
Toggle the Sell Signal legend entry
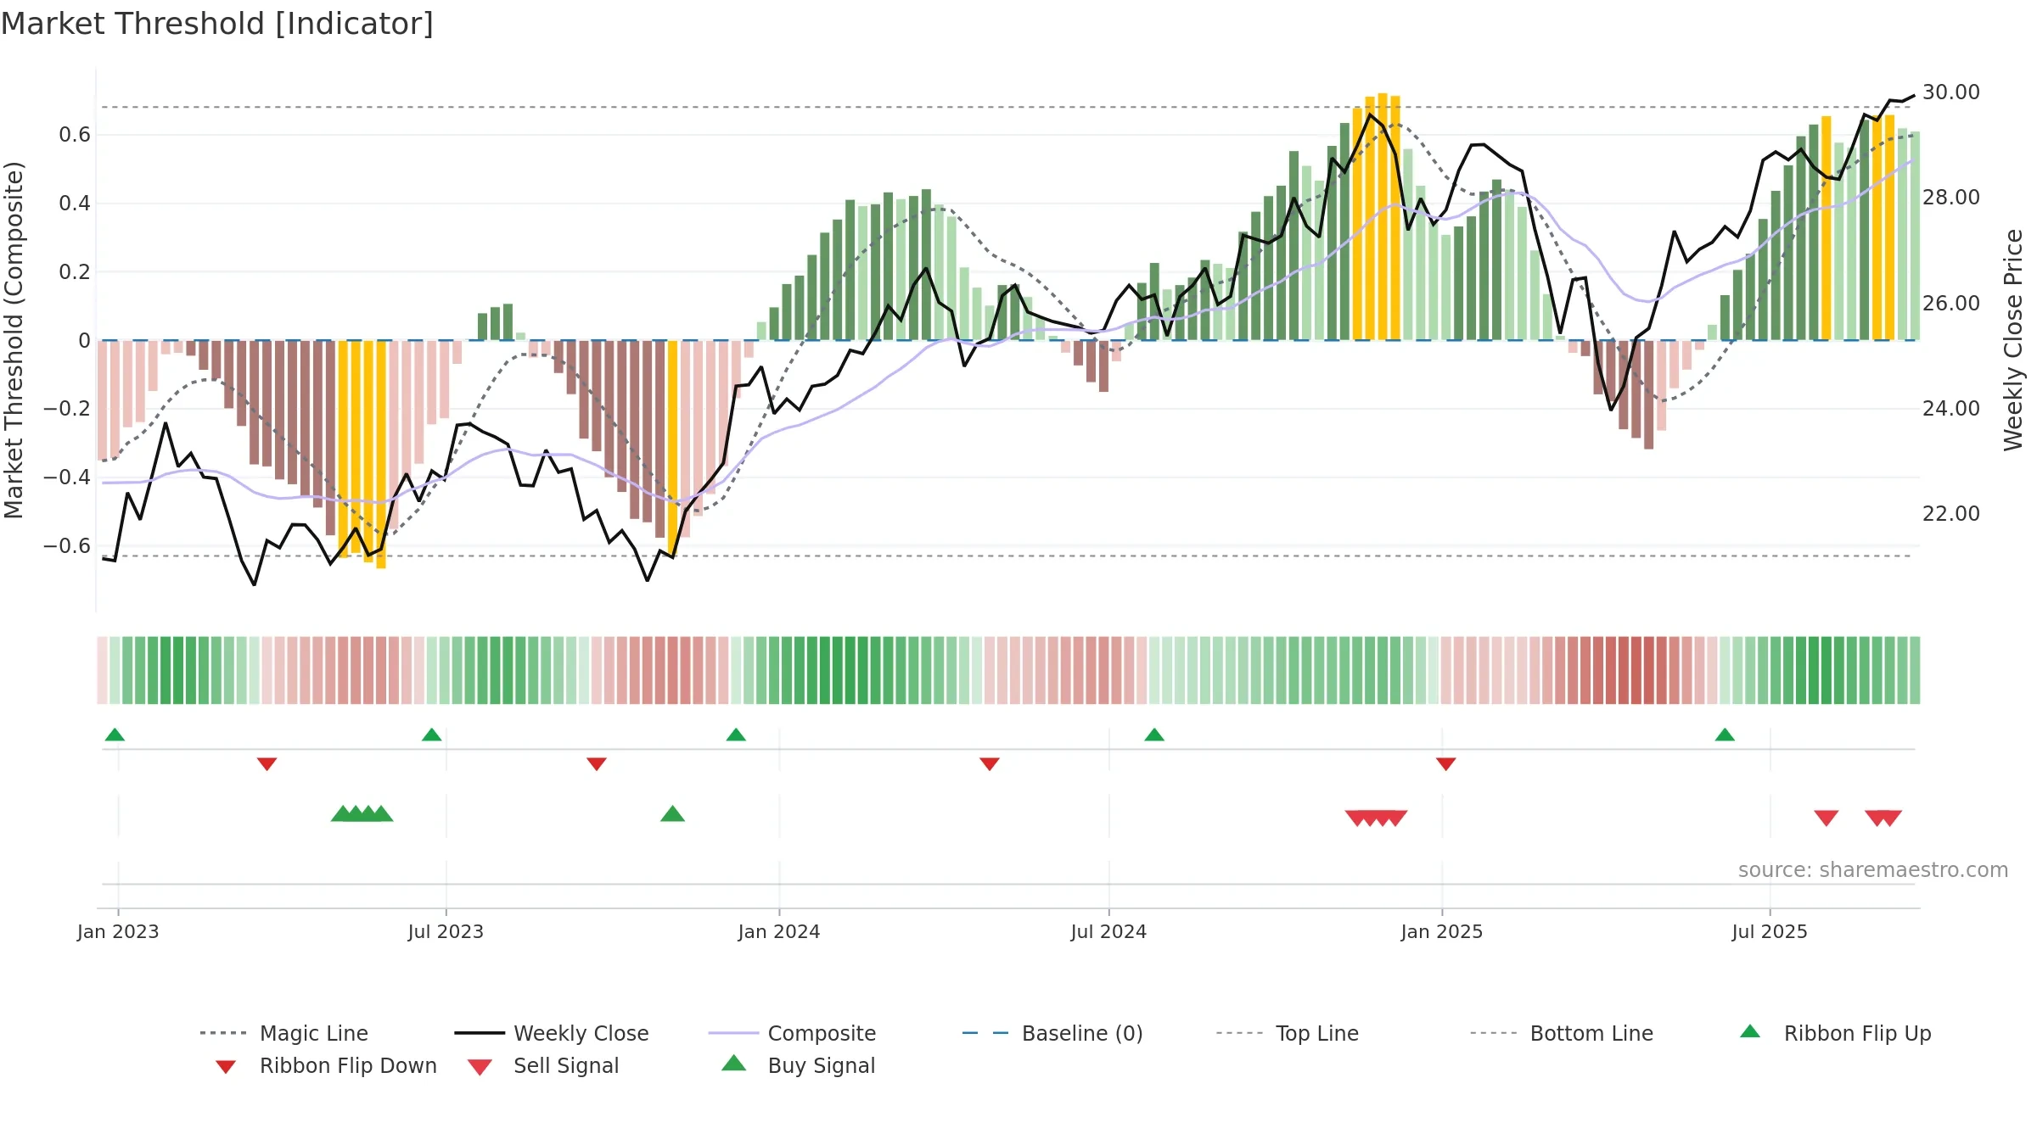pyautogui.click(x=542, y=1065)
